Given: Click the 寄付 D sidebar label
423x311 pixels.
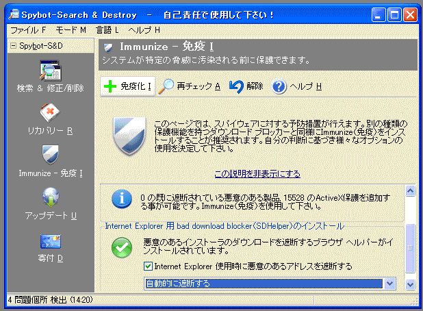Looking at the screenshot, I should point(51,258).
